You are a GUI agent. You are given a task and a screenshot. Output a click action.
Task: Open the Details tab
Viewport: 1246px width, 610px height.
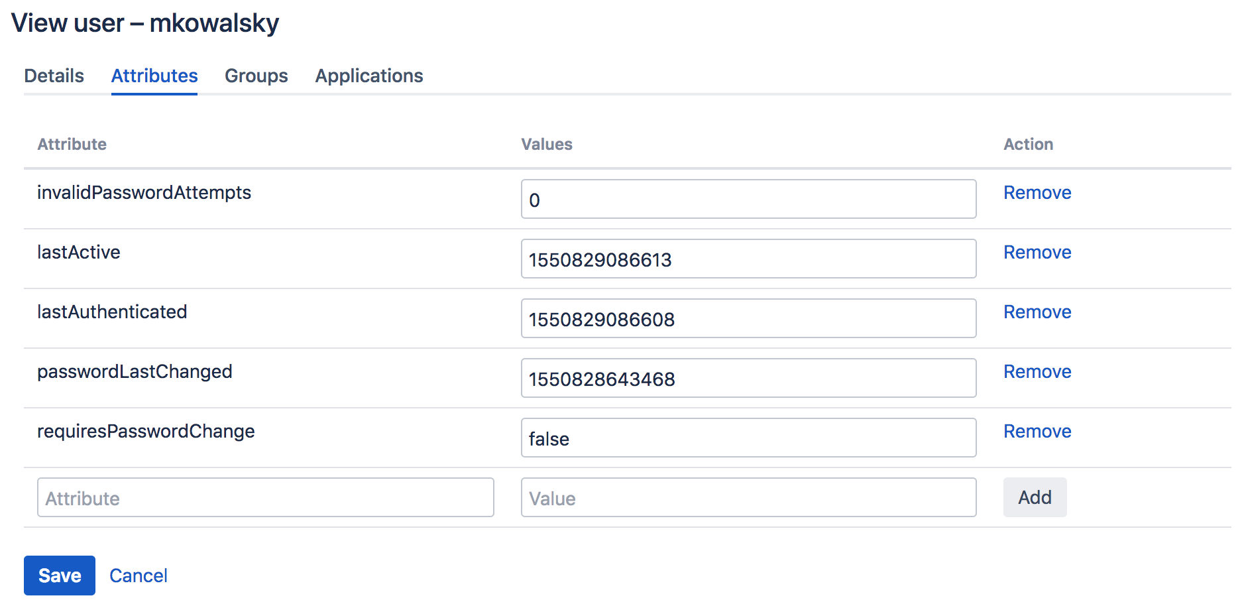(54, 76)
